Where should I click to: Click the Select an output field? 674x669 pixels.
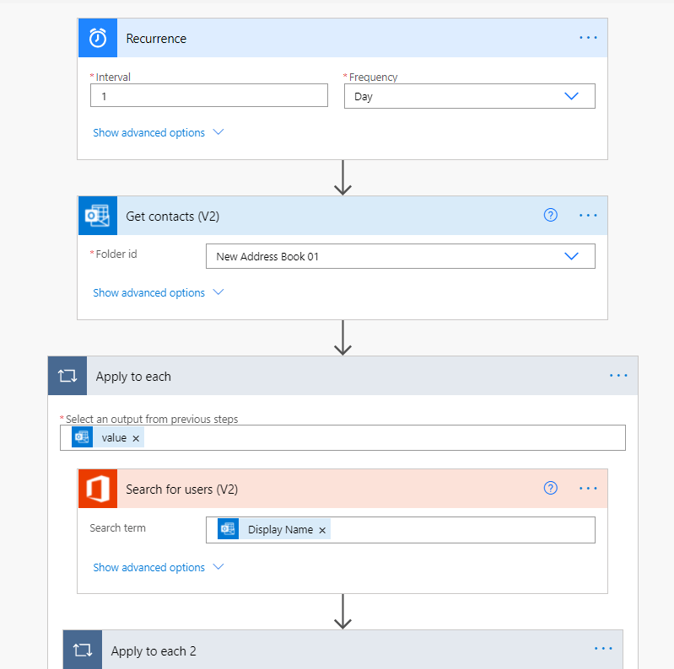point(342,438)
